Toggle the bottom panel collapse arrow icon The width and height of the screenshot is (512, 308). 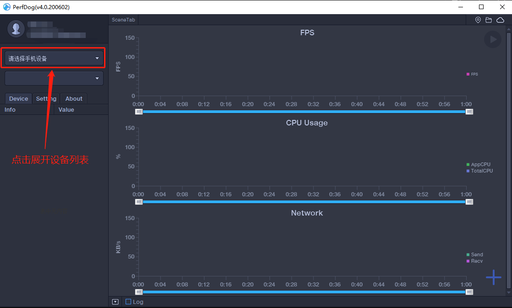pos(115,302)
